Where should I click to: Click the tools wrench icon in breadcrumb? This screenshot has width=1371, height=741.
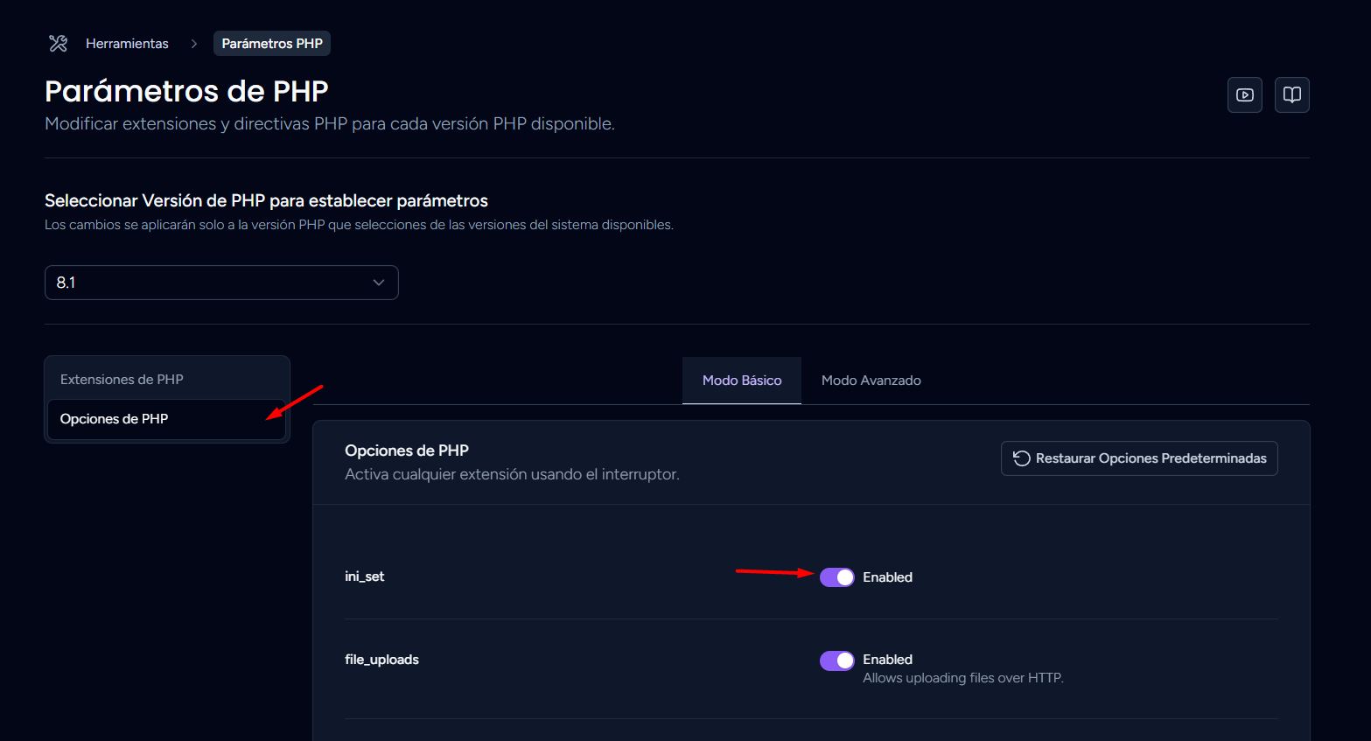(x=59, y=44)
